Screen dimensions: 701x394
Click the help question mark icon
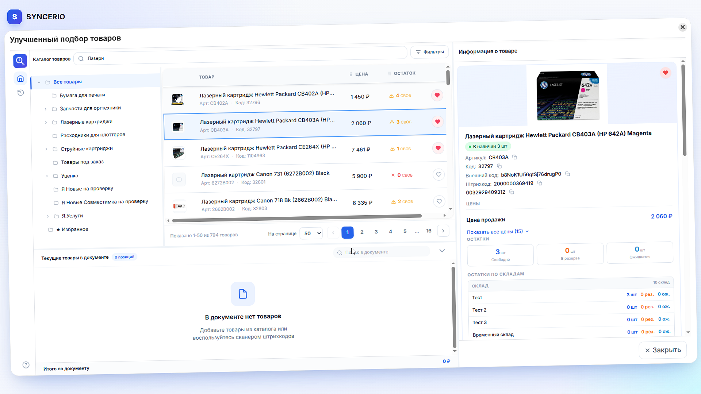pos(26,365)
